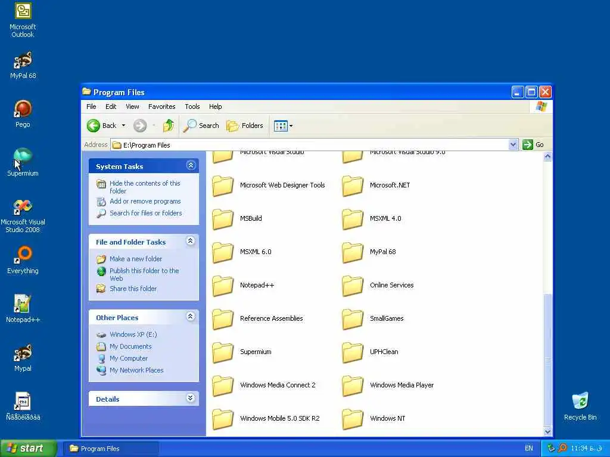
Task: Click the scrollbar down arrow
Action: (x=547, y=431)
